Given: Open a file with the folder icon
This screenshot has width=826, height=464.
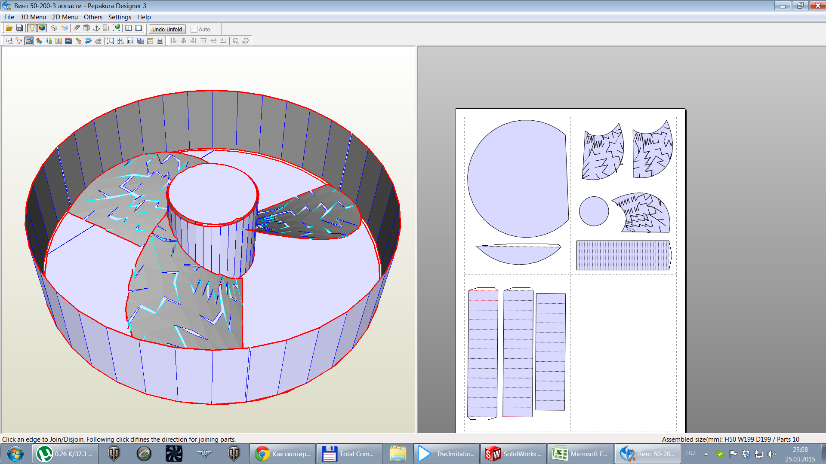Looking at the screenshot, I should coord(9,28).
